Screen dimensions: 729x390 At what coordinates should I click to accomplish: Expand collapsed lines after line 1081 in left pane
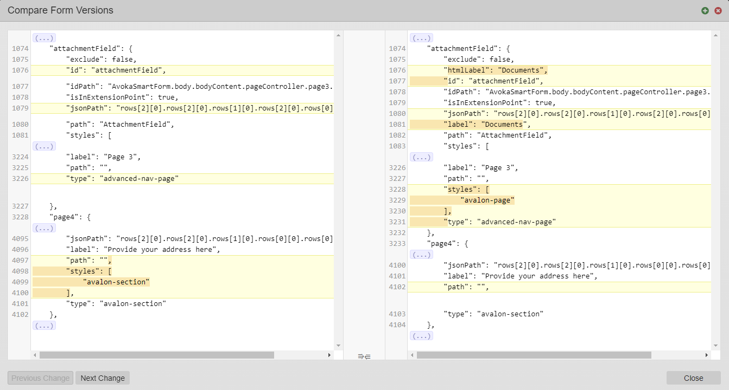point(44,146)
